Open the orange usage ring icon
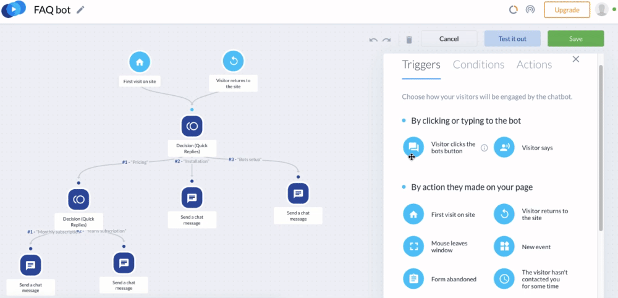The width and height of the screenshot is (618, 298). tap(513, 10)
